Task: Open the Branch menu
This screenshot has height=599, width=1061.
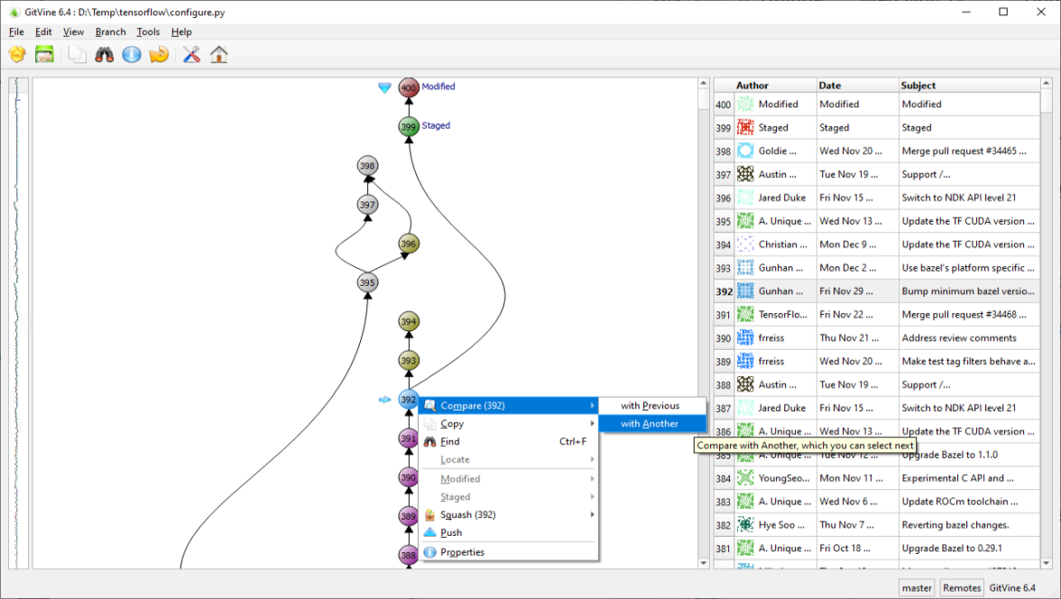Action: click(110, 32)
